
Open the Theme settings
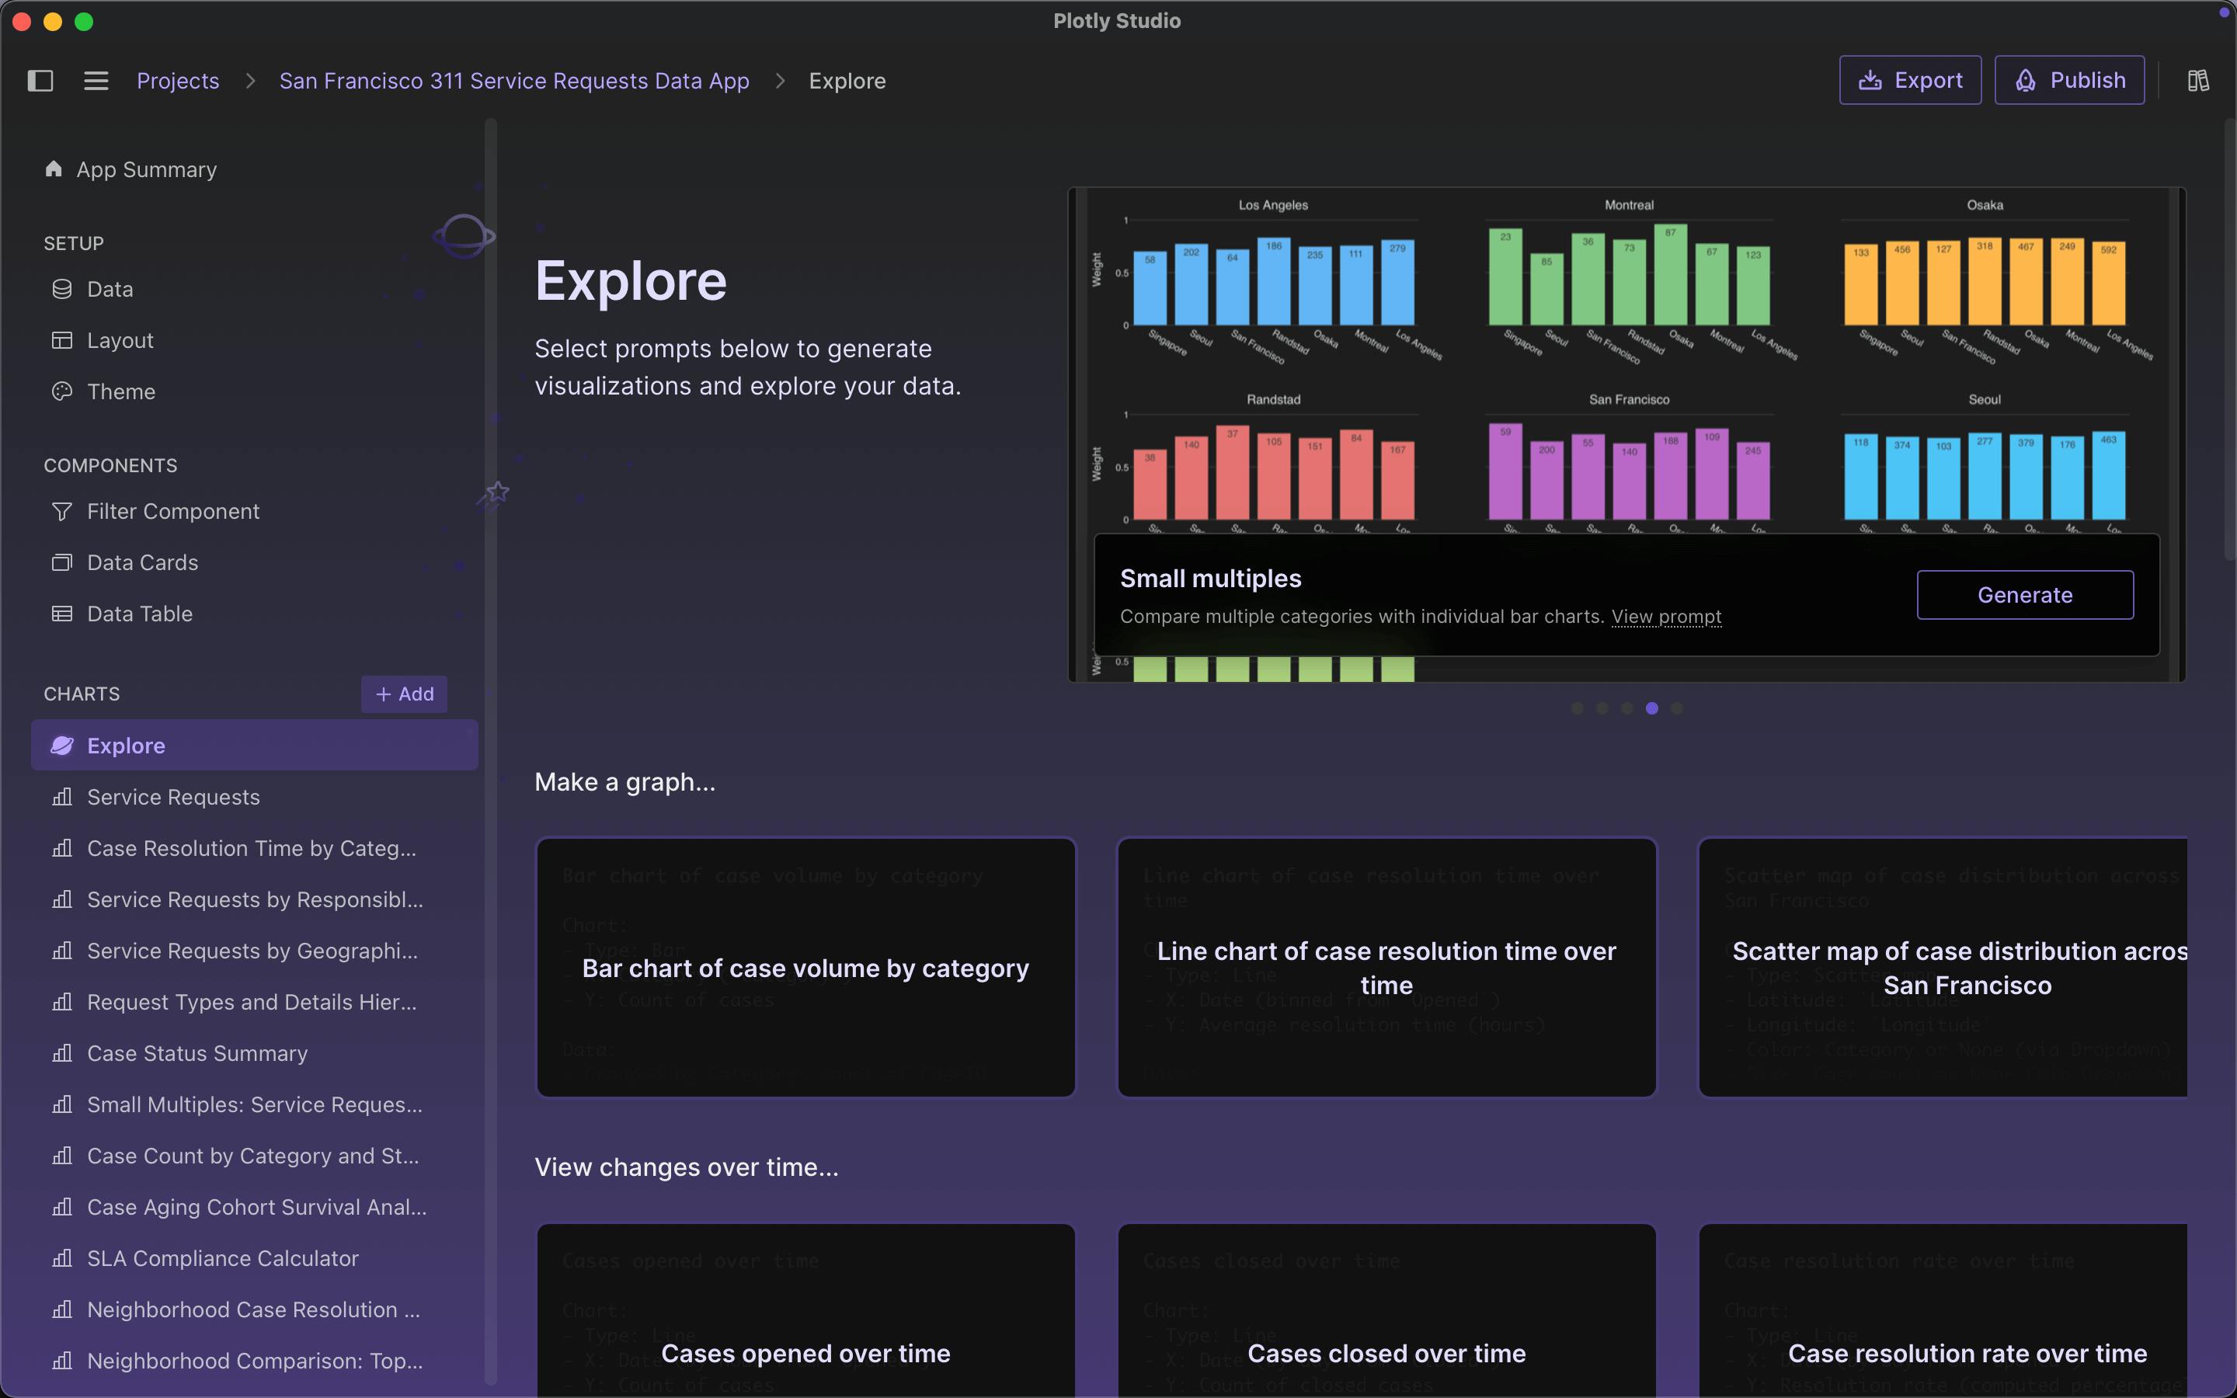(121, 391)
